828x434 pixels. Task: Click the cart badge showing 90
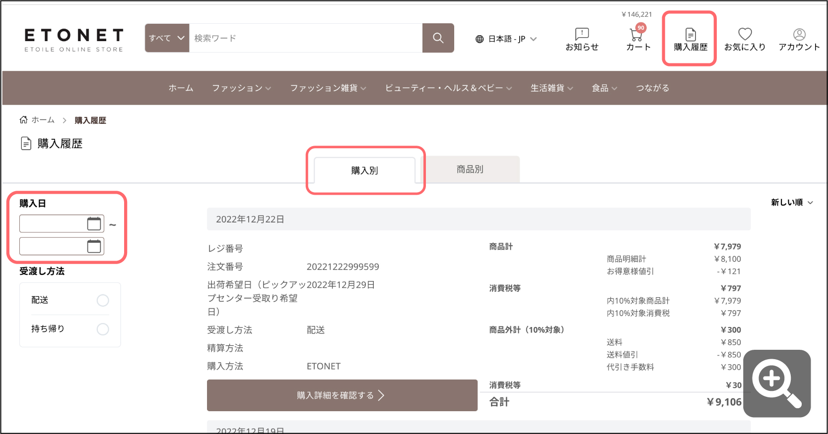click(641, 28)
